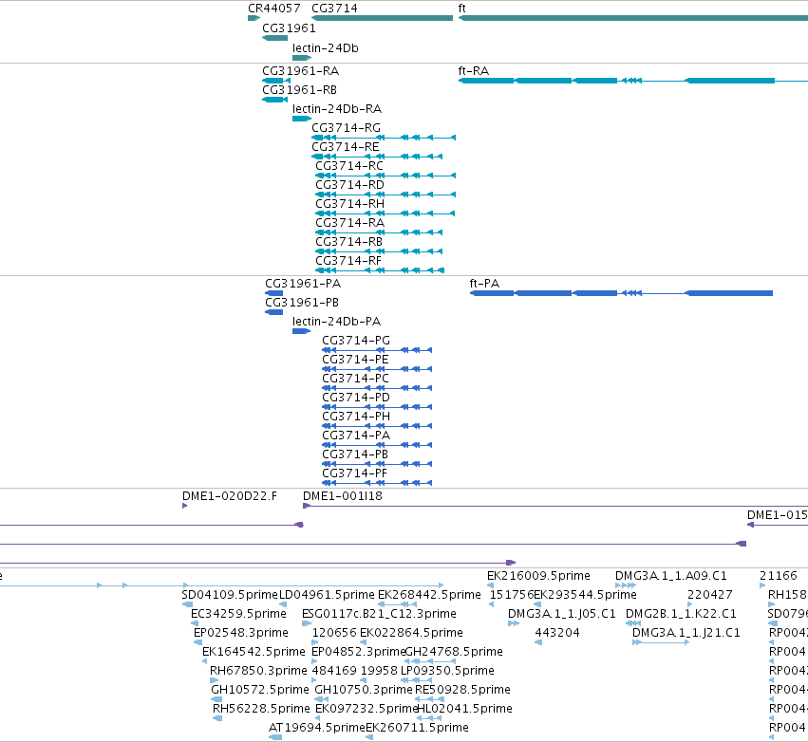Click EST AT19694.5prime
This screenshot has height=742, width=808.
[317, 728]
